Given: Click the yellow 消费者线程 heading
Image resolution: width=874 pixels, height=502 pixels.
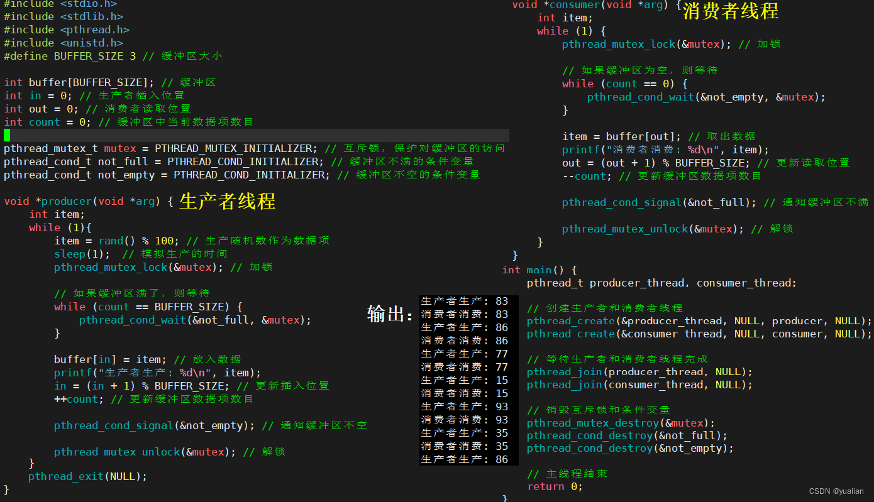Looking at the screenshot, I should 730,11.
